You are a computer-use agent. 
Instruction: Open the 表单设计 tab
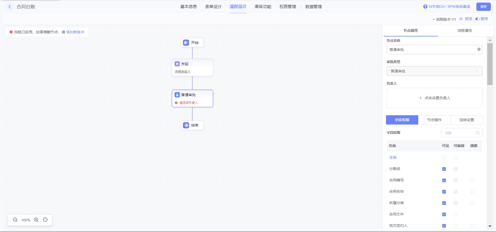(x=213, y=7)
